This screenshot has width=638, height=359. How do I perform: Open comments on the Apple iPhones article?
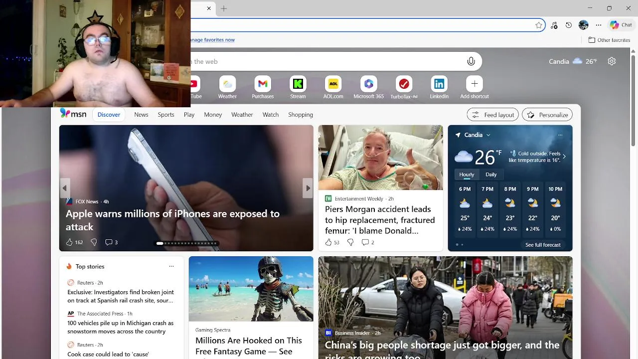(x=111, y=242)
